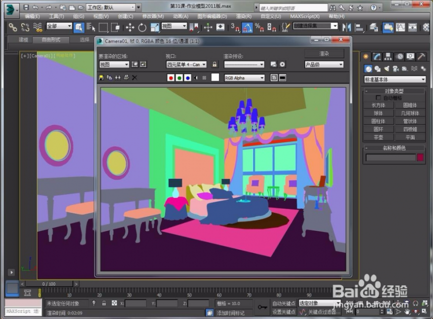Click the object color swatch next to the name field
This screenshot has height=319, width=433.
click(420, 157)
